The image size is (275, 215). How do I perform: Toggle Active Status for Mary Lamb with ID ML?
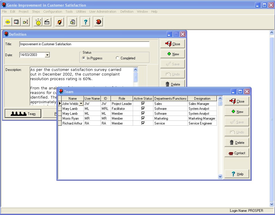143,113
